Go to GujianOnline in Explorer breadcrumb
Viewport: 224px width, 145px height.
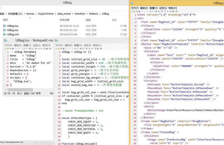[46, 14]
